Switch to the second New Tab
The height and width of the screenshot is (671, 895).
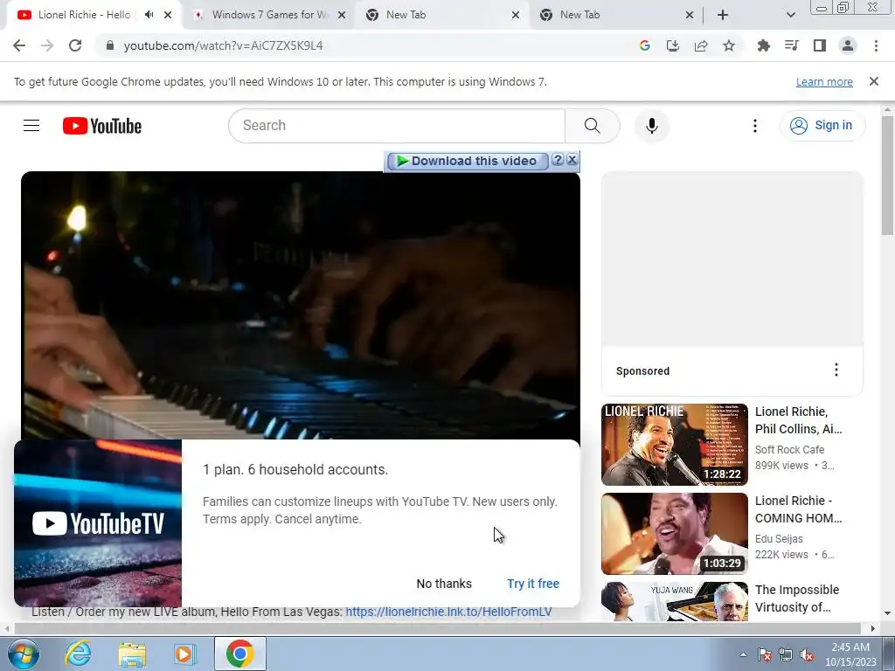click(x=579, y=15)
